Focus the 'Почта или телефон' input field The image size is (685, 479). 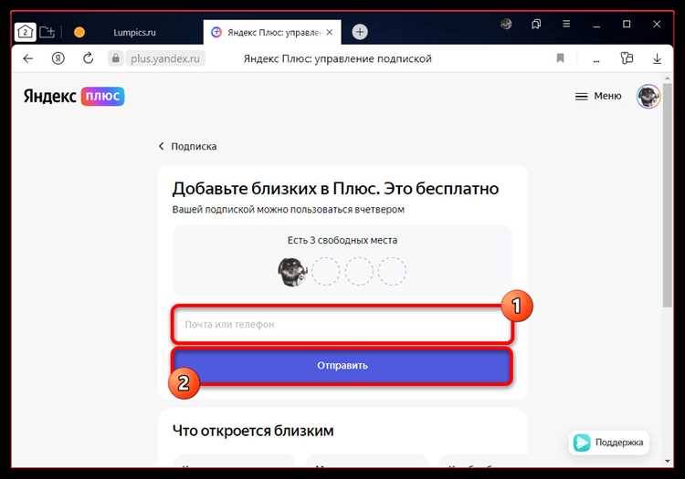click(342, 325)
